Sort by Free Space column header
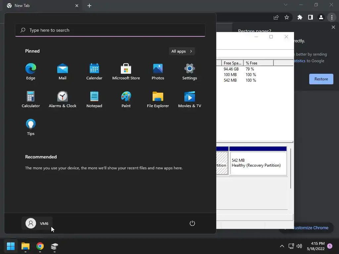 (232, 63)
